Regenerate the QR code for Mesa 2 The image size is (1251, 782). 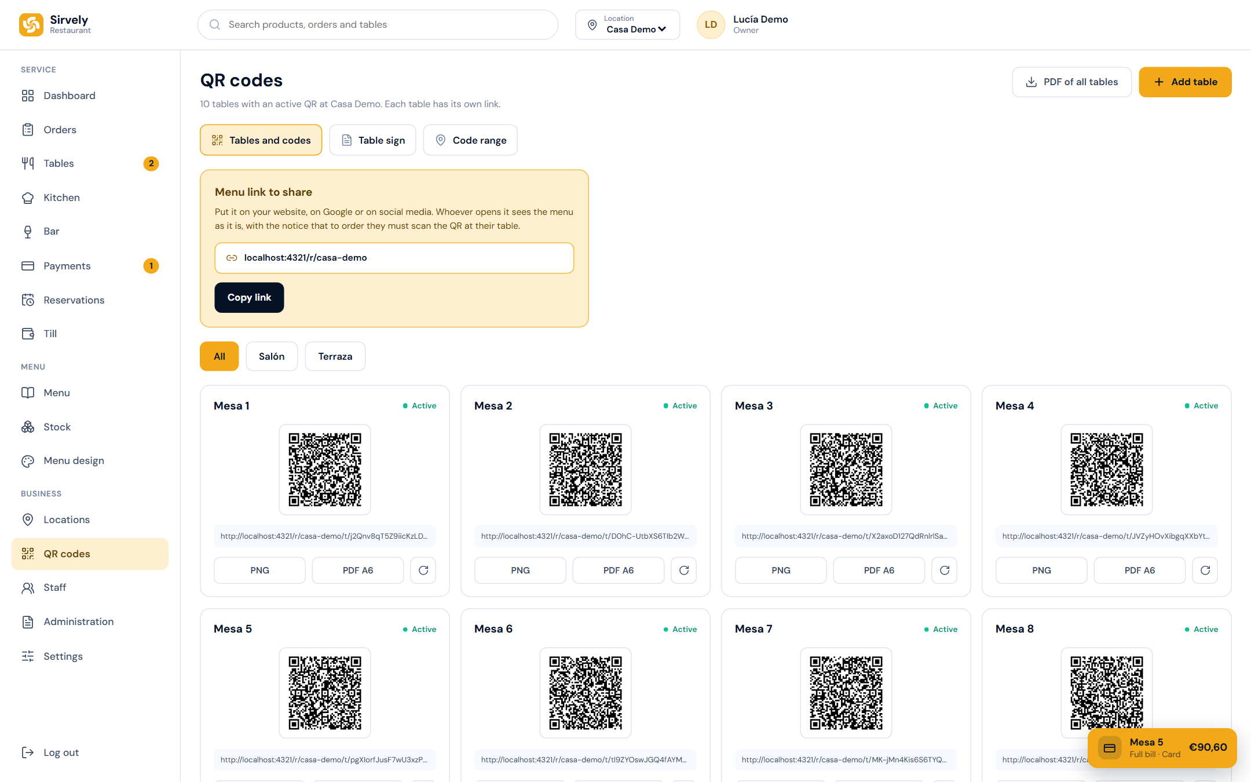684,571
